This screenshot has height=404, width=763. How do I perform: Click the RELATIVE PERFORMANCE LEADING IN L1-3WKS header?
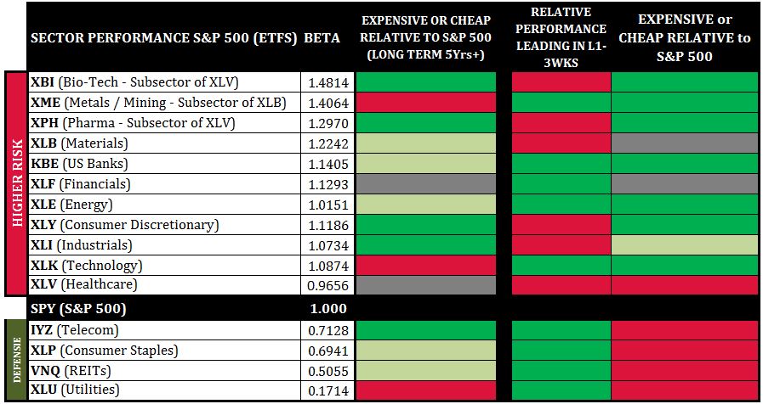[x=560, y=36]
